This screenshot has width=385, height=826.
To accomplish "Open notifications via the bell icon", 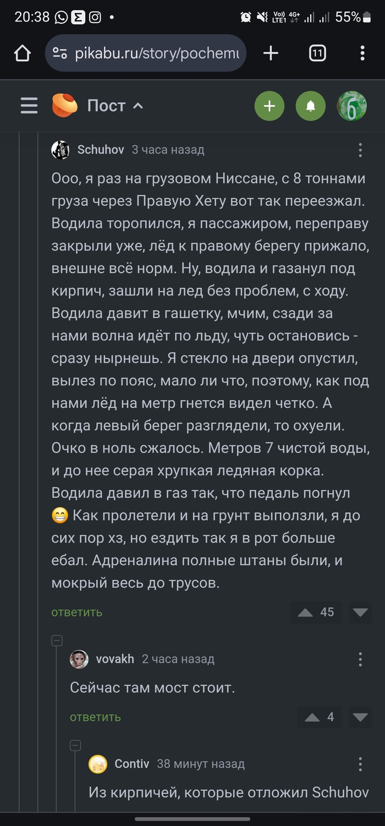I will pos(311,106).
